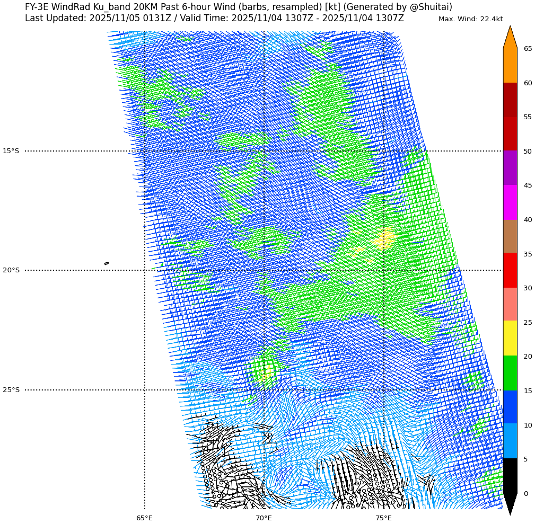Select the yellow 20-25 kt colorbar band
Viewport: 535px width, 524px height.
pyautogui.click(x=510, y=338)
